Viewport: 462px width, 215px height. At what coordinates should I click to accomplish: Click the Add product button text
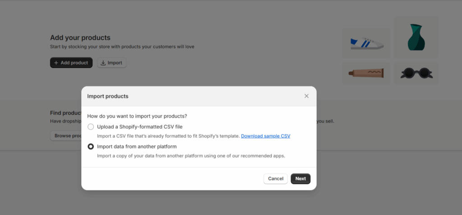(x=74, y=63)
